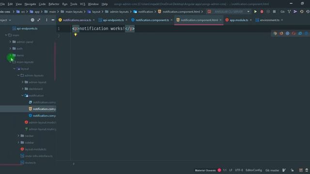Expand the dashboard folder arrow
Screen dimensions: 310x174
[23, 89]
